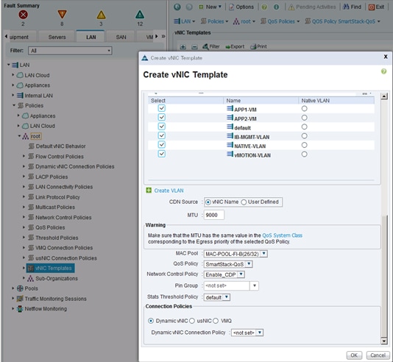Click the major faults orange triangle icon

click(x=62, y=15)
